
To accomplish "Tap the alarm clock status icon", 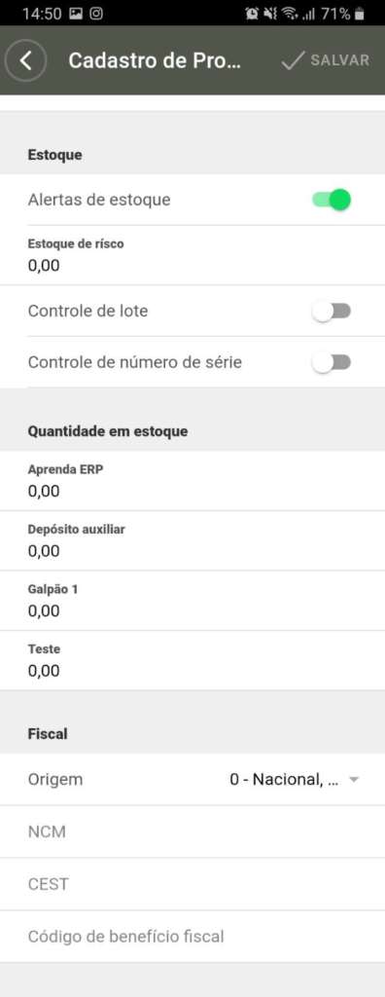I will [x=252, y=14].
